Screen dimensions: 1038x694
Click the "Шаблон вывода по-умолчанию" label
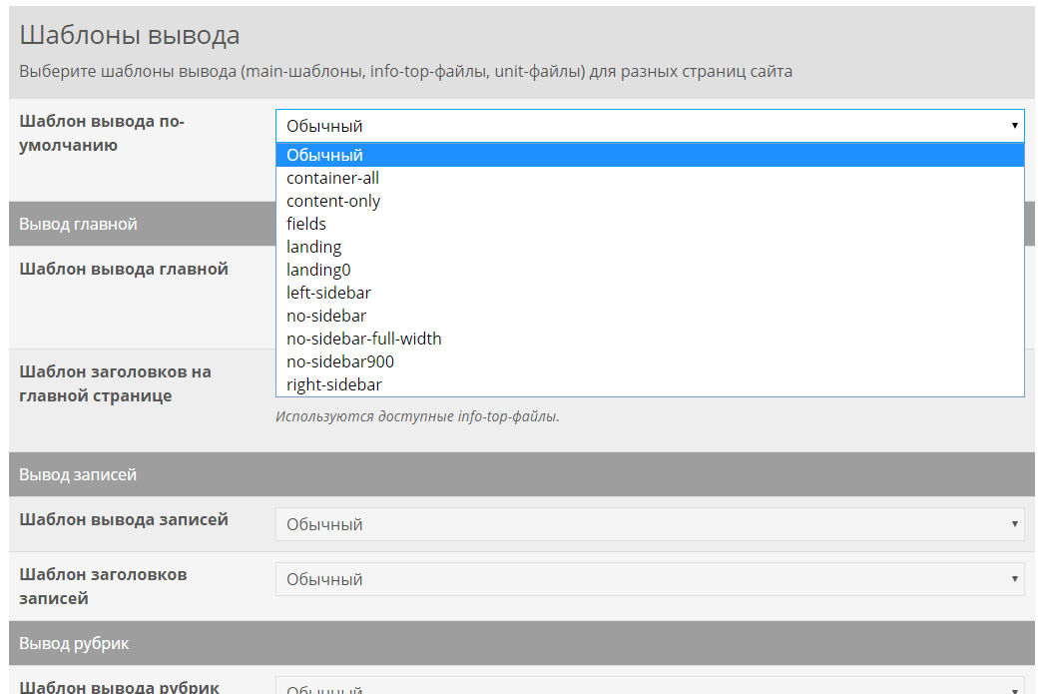(x=102, y=133)
